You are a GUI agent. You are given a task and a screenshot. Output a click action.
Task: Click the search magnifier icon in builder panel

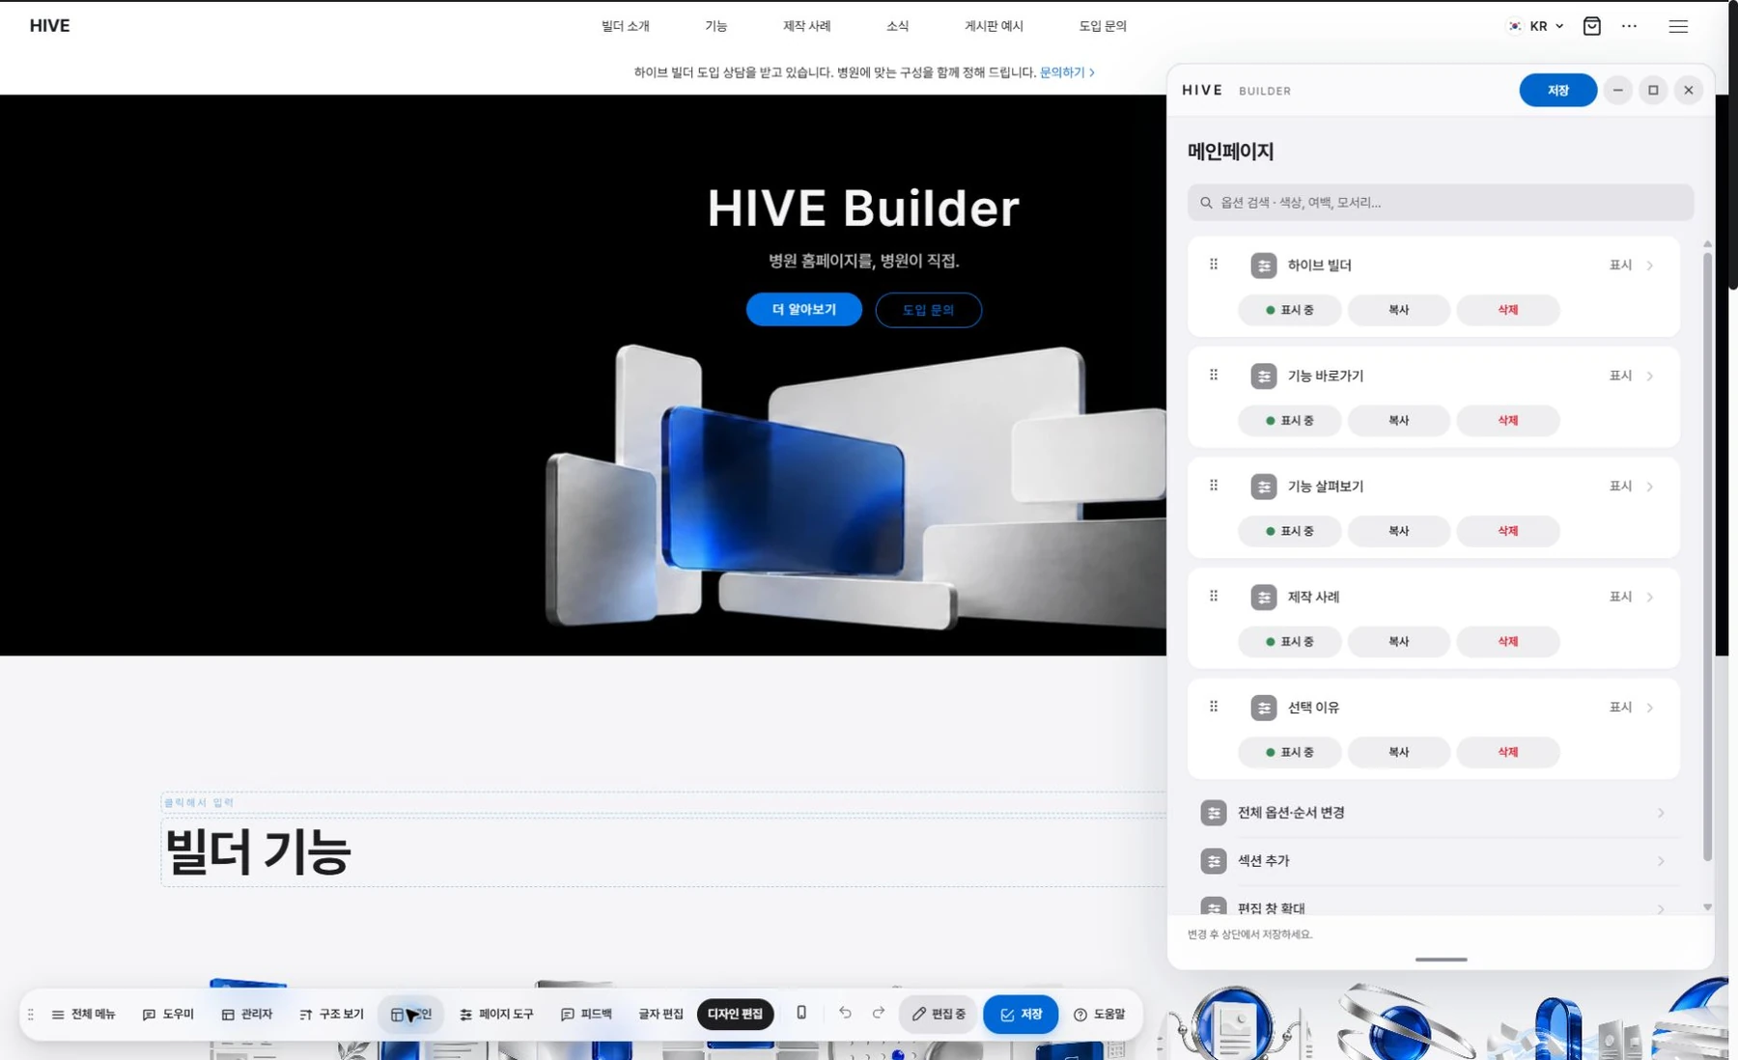click(1206, 203)
